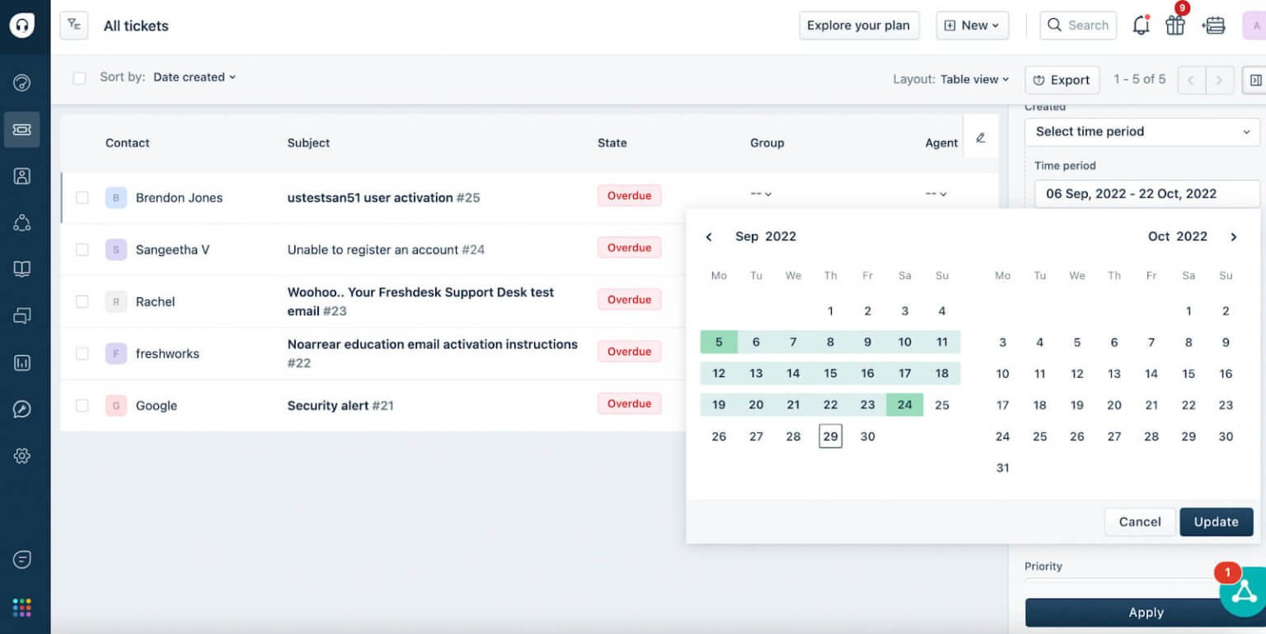
Task: Open the New menu in the top bar
Action: click(973, 26)
